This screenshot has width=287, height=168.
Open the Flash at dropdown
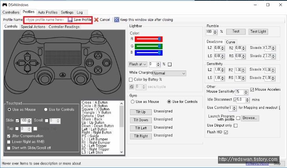(x=138, y=64)
